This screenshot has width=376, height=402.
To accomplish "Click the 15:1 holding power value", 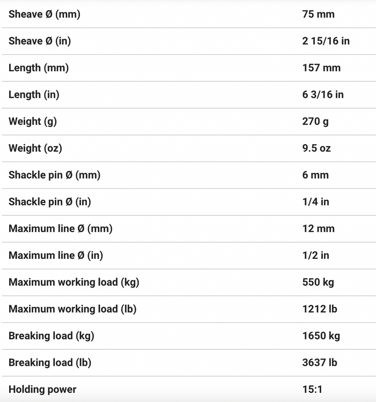I will pos(312,390).
